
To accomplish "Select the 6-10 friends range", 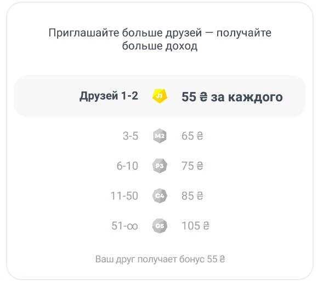I will click(127, 166).
